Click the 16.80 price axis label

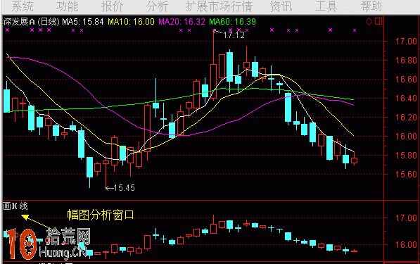pos(407,61)
